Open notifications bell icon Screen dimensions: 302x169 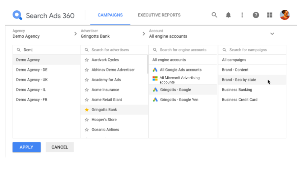(x=228, y=15)
